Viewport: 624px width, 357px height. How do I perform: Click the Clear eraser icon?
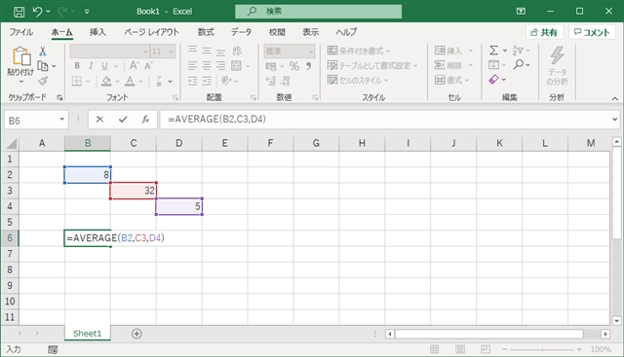493,80
